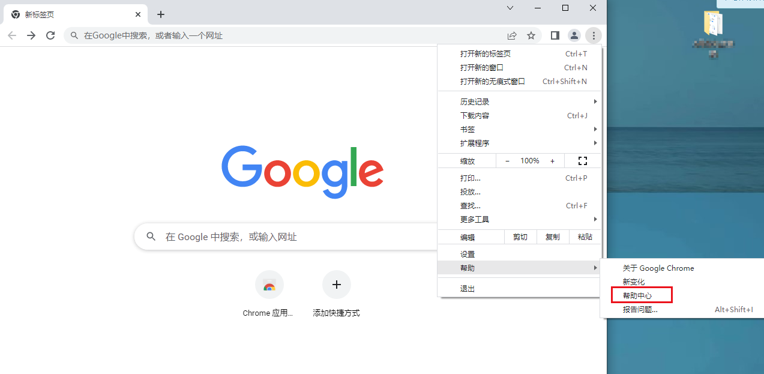Decrease zoom with the minus button
The height and width of the screenshot is (374, 764).
pyautogui.click(x=507, y=161)
